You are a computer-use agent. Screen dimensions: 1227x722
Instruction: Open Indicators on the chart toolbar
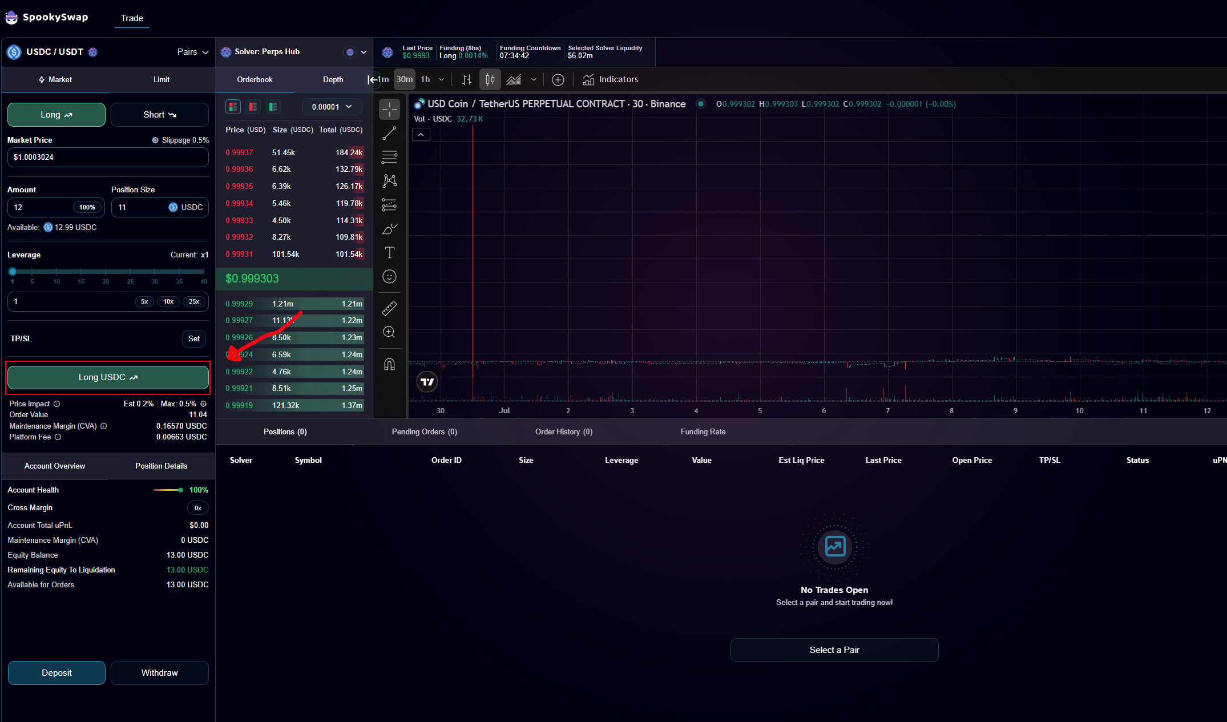coord(610,79)
